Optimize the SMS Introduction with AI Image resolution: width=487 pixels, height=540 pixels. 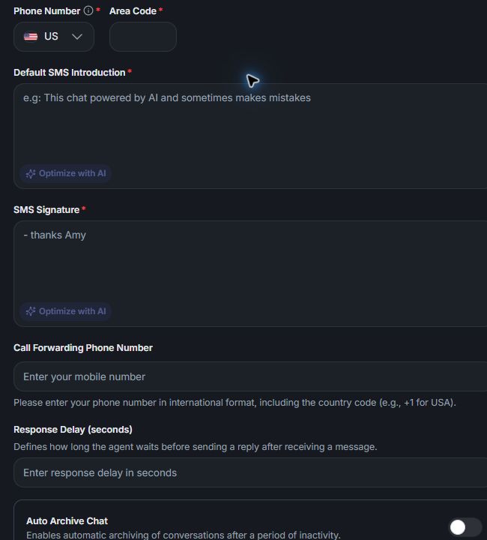66,173
